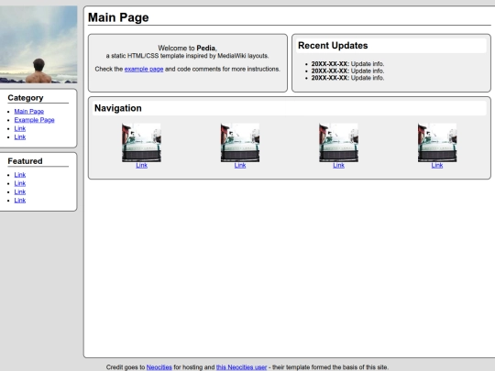Image resolution: width=495 pixels, height=371 pixels.
Task: Click the 'Recent Updates' heading
Action: coord(333,46)
